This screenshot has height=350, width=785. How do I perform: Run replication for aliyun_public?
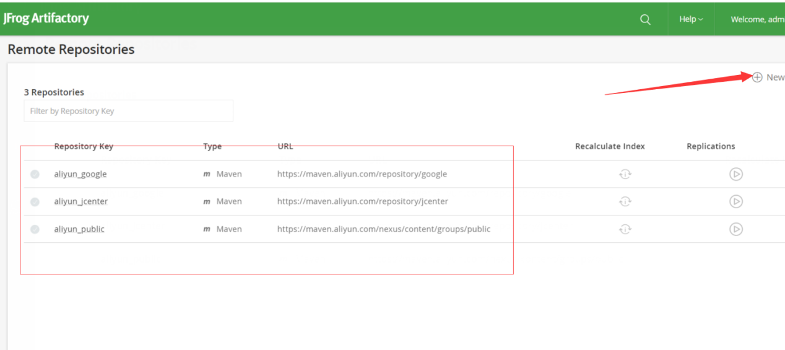tap(735, 229)
